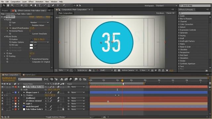Viewport: 212px width, 119px height.
Task: Click the timeline zoom slider at bottom
Action: [97, 117]
